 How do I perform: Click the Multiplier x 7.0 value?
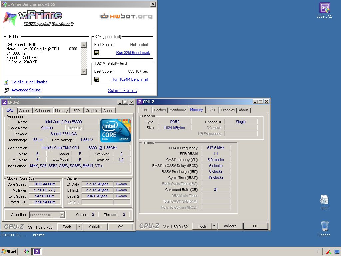click(x=45, y=190)
